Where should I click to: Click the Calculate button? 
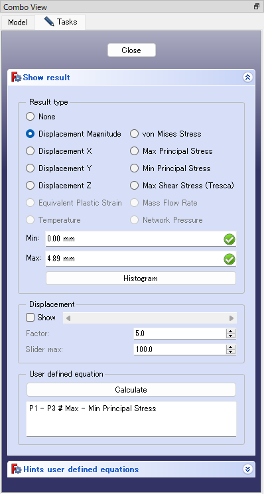click(131, 390)
